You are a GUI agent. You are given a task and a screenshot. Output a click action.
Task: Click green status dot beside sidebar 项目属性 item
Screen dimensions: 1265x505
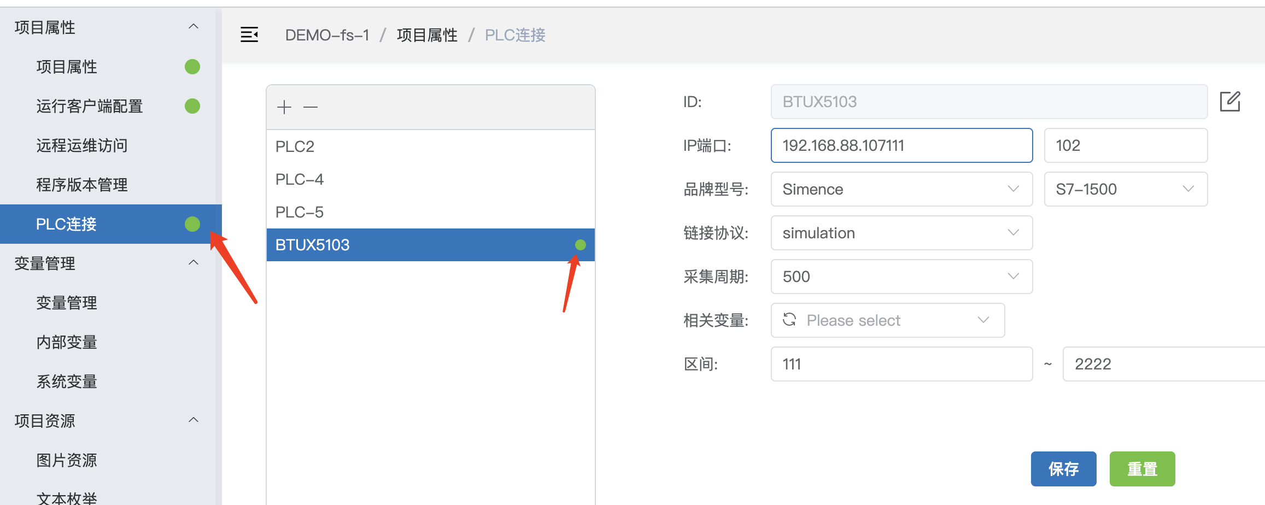coord(192,67)
